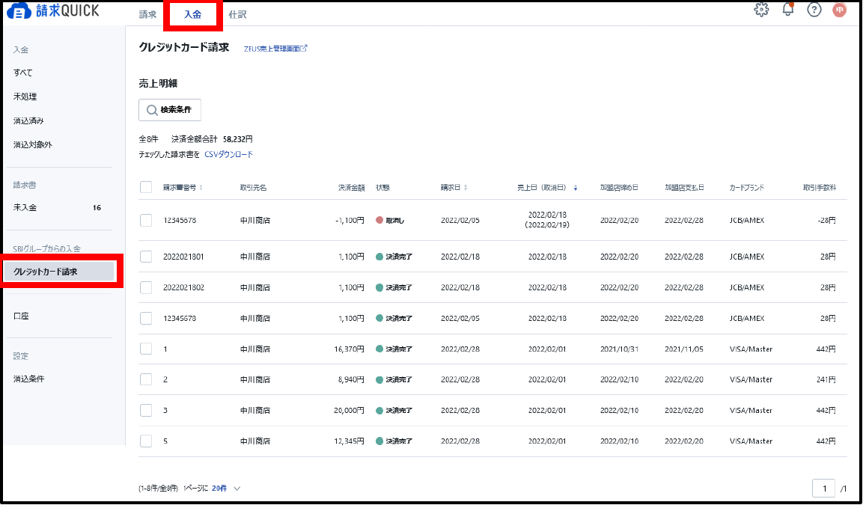Open the user profile avatar
Image resolution: width=863 pixels, height=505 pixels.
[840, 10]
